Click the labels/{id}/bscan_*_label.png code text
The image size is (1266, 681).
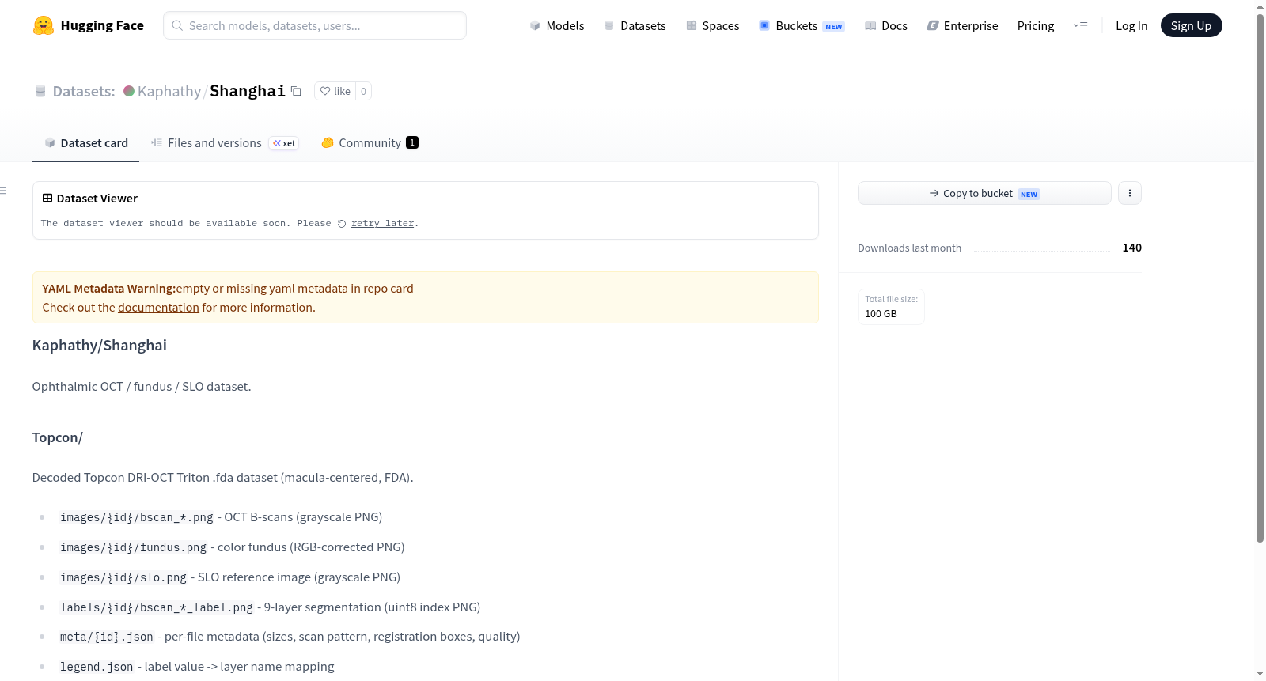pos(157,607)
